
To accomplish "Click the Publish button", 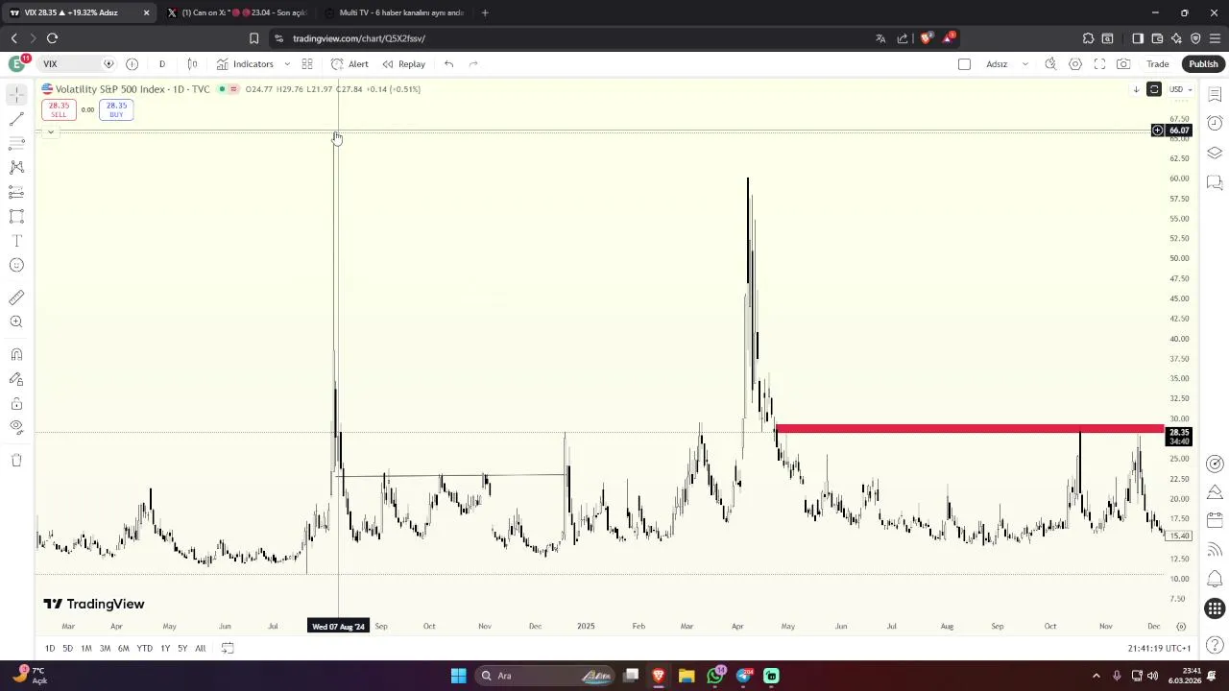I will click(1203, 64).
